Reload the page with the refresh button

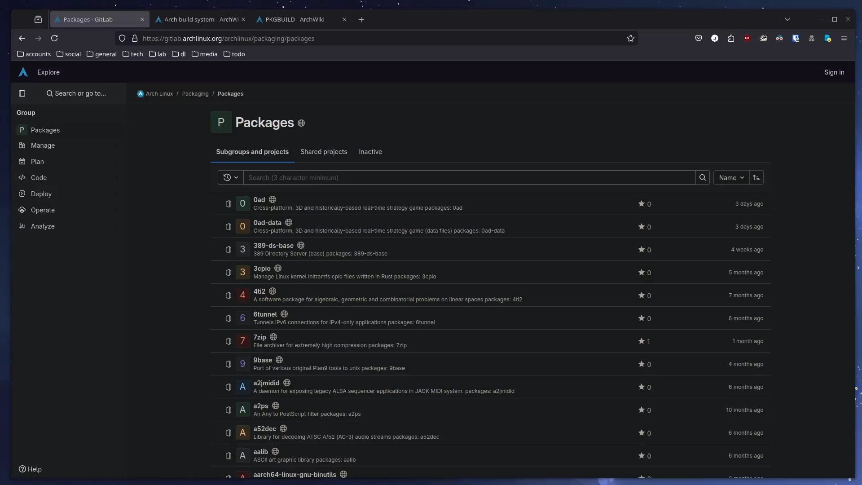54,39
